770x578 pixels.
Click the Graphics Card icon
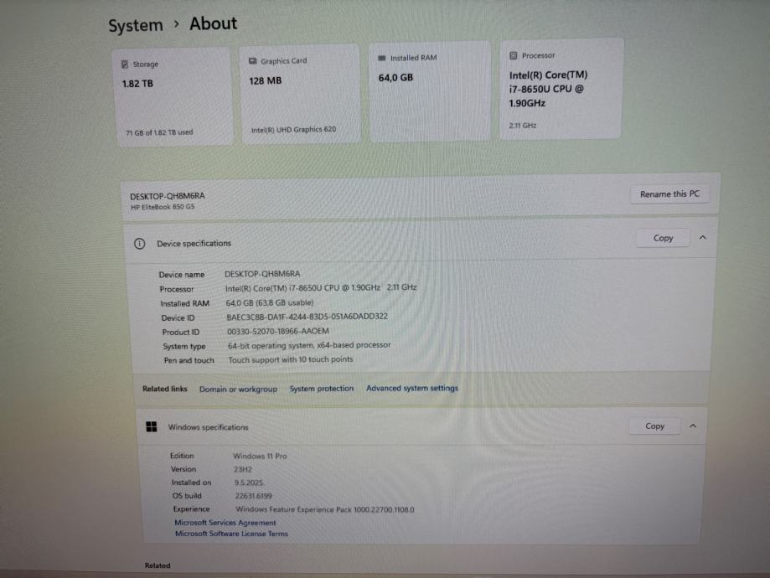click(253, 61)
